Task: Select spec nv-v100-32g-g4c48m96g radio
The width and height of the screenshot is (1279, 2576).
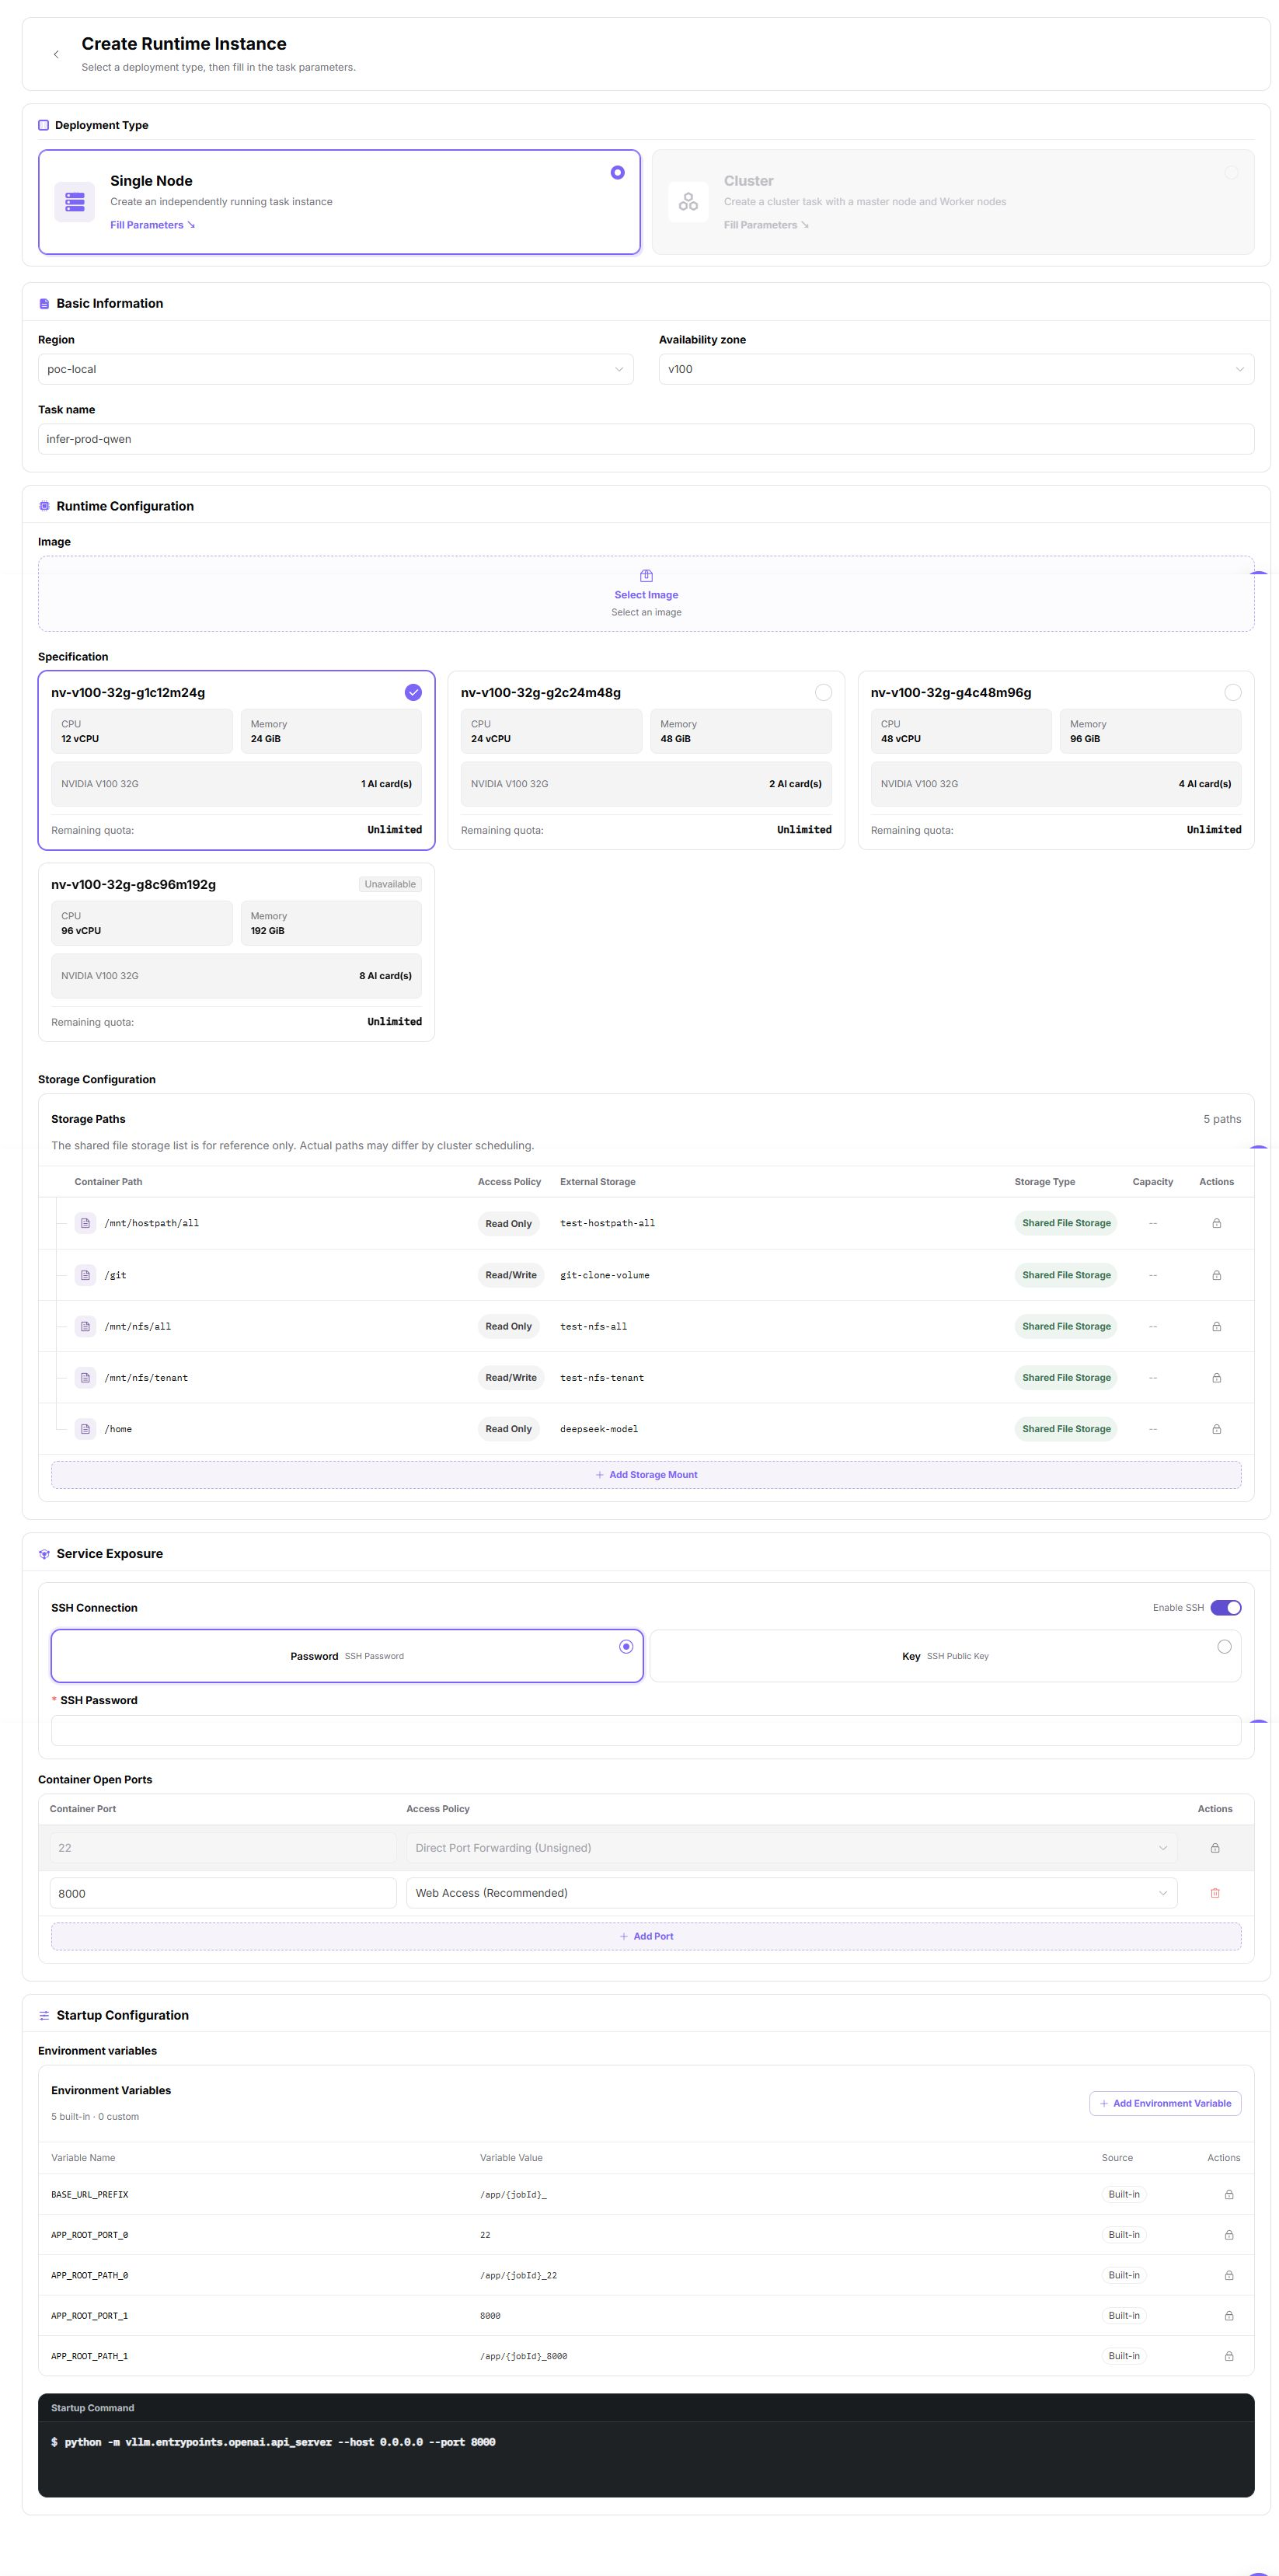Action: pyautogui.click(x=1233, y=692)
